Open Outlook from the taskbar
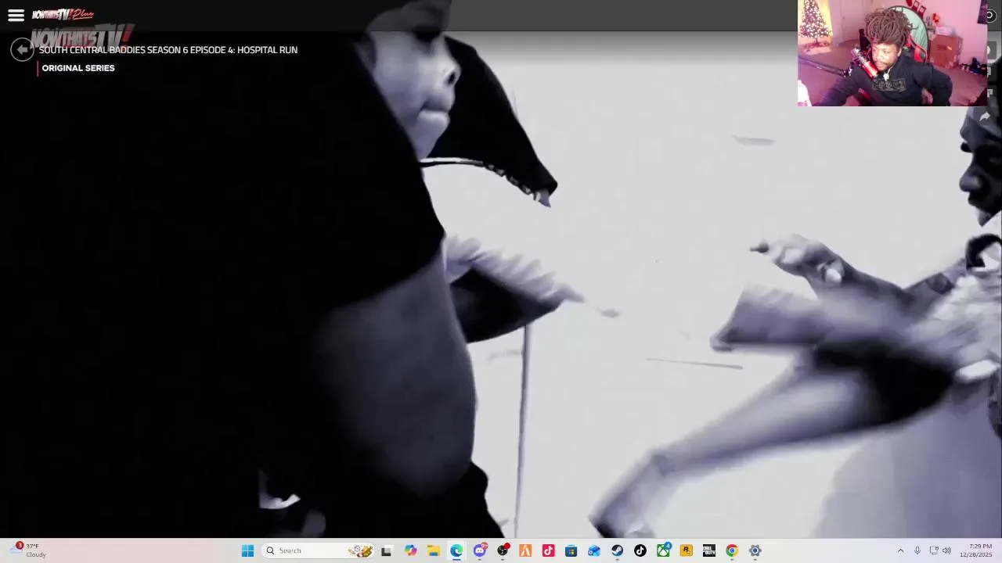This screenshot has width=1002, height=563. coord(594,550)
